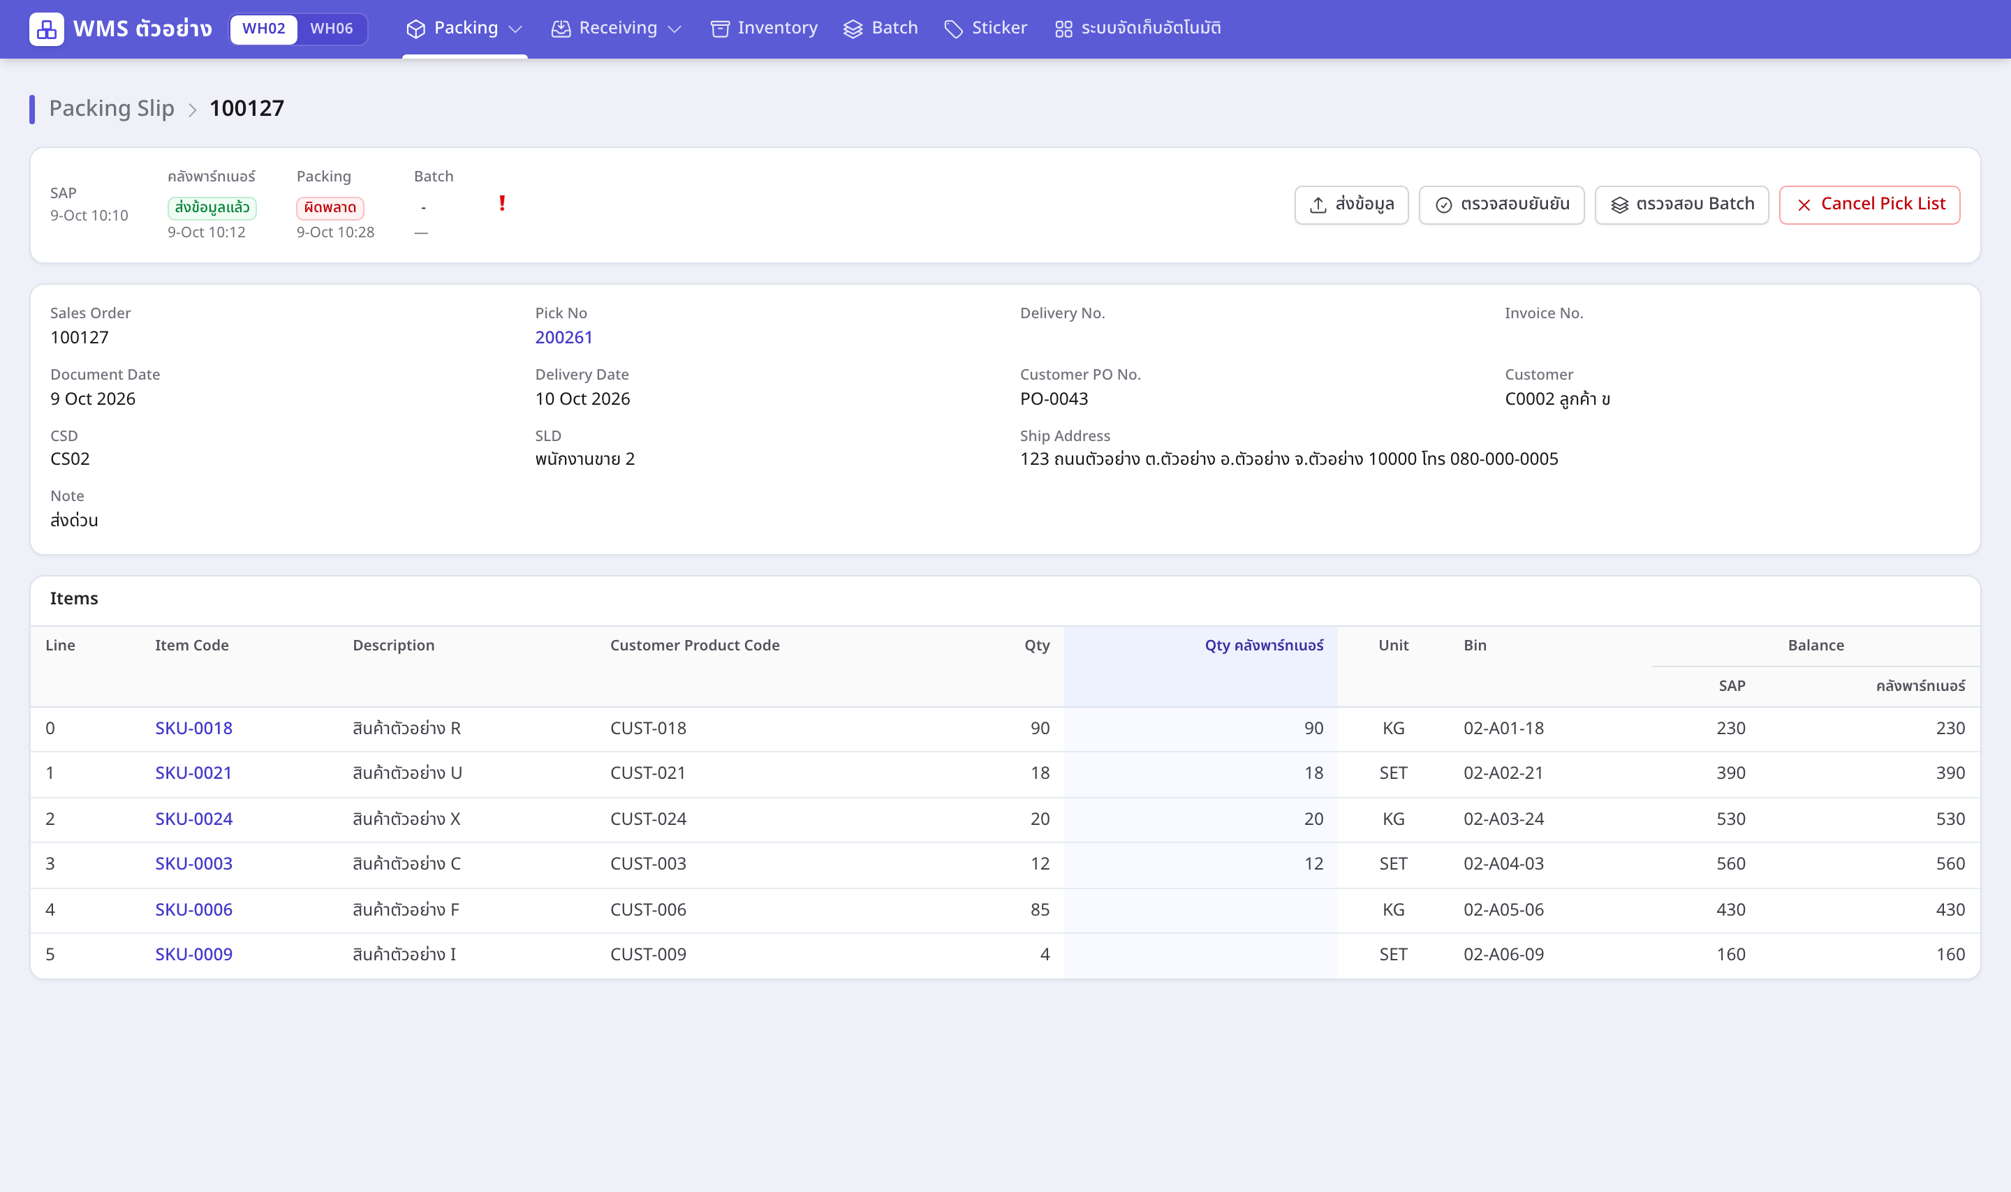Click the ส่งข้อมูล upload button
The width and height of the screenshot is (2011, 1192).
click(x=1350, y=204)
